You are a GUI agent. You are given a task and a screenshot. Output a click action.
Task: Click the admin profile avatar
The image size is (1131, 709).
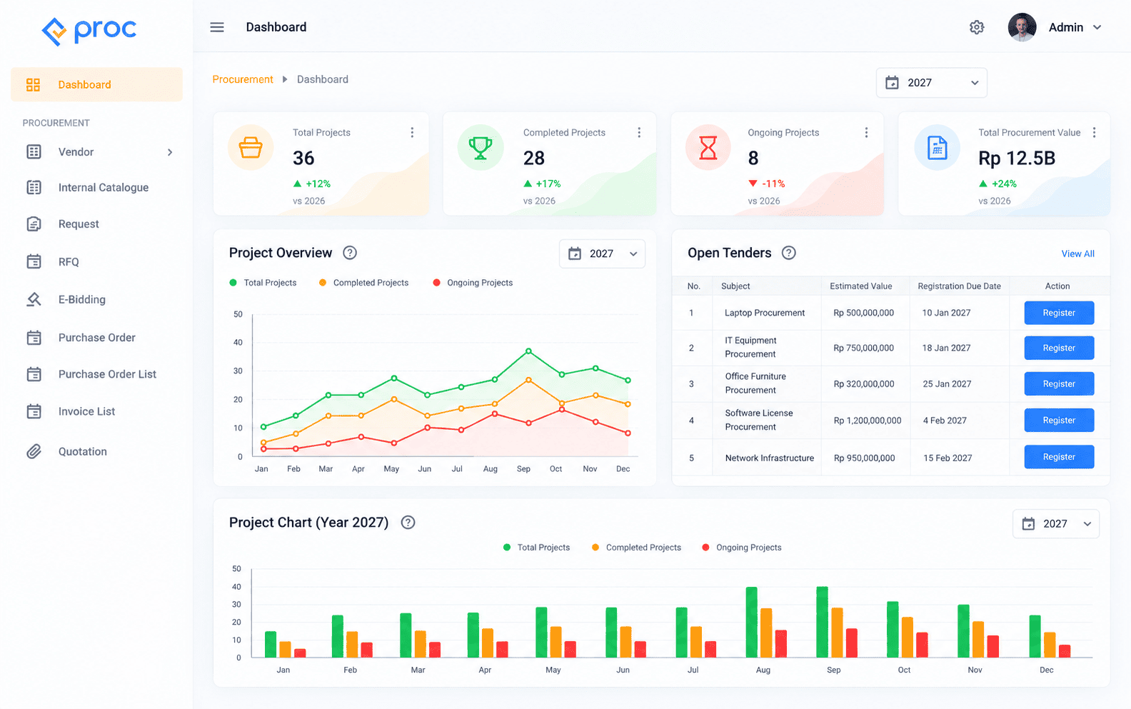(1022, 27)
